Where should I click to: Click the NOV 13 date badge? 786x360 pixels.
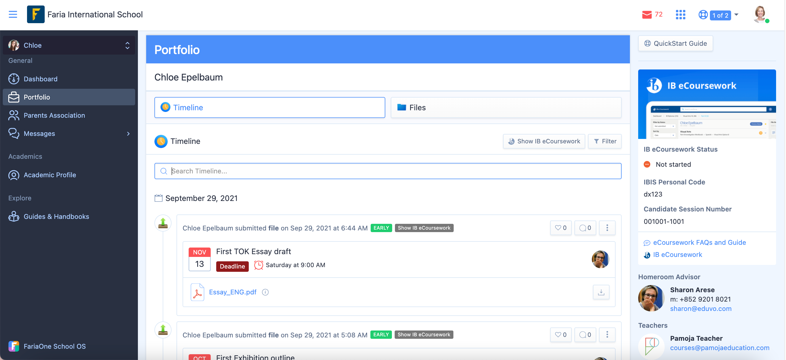pos(200,259)
